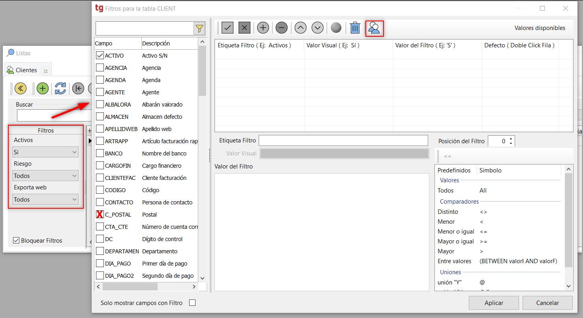Screen dimensions: 583x318
Task: Click the Descripción column header
Action: pos(169,43)
